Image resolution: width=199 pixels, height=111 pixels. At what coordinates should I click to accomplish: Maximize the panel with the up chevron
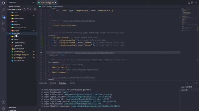193,83
